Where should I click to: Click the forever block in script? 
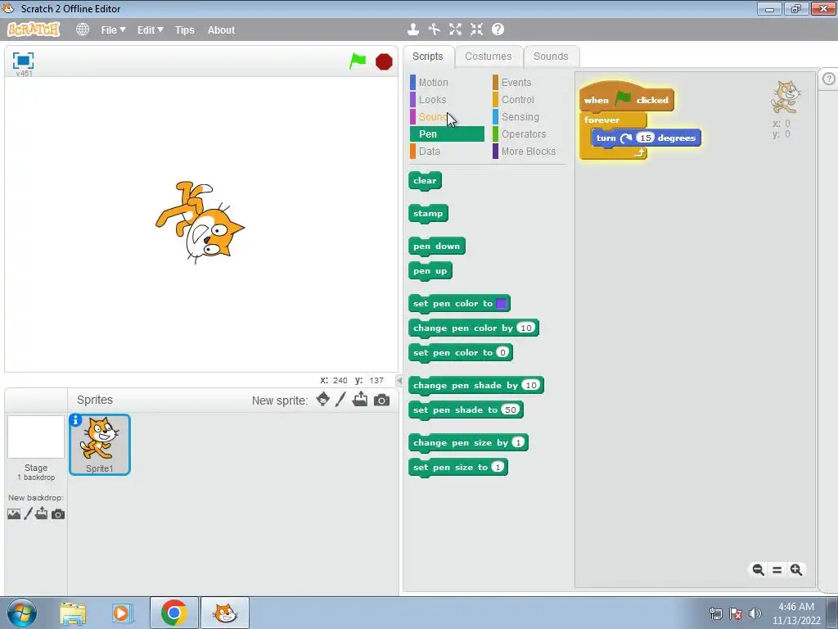coord(601,120)
